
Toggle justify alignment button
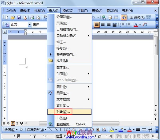(97, 25)
